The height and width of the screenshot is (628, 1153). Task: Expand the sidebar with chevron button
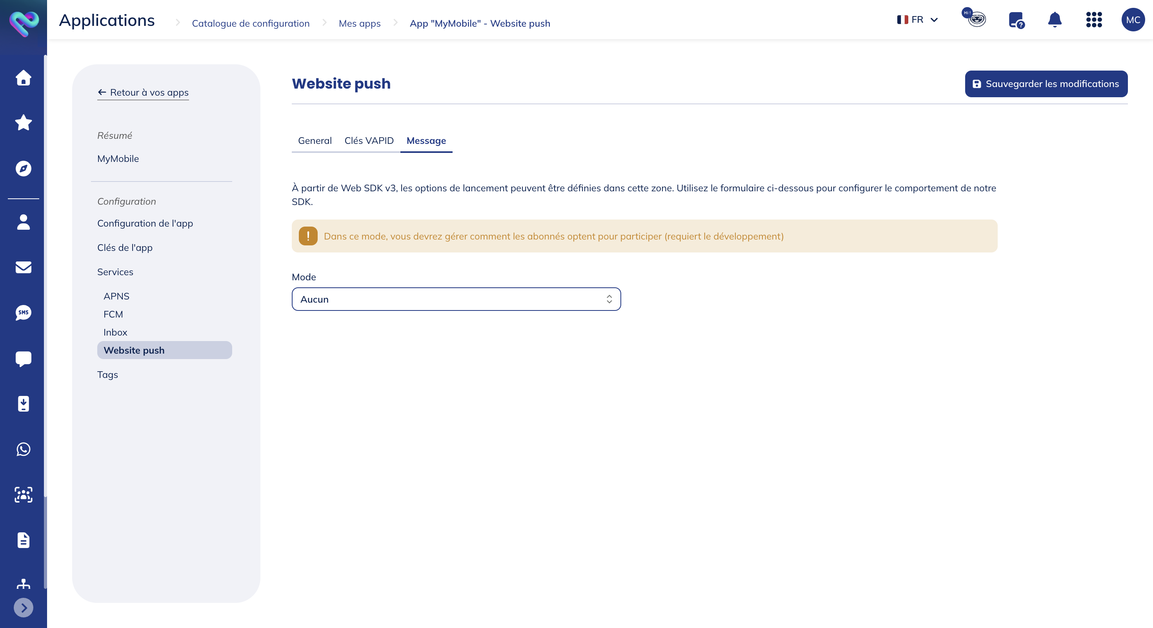point(23,608)
